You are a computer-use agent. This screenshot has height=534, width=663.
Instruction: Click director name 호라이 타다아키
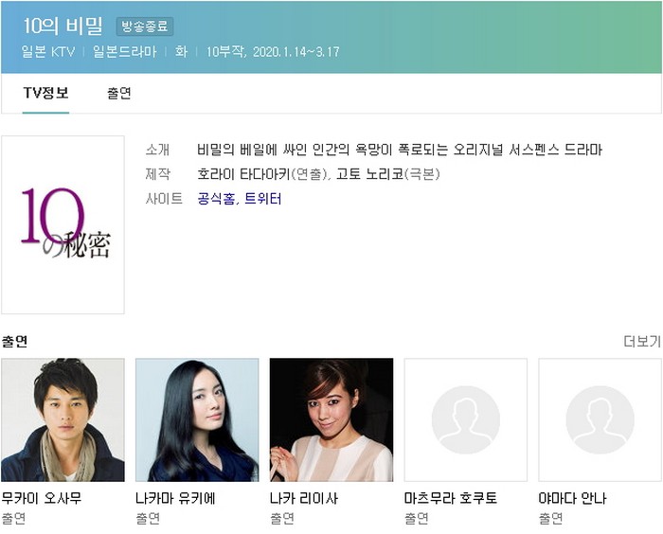click(x=243, y=174)
